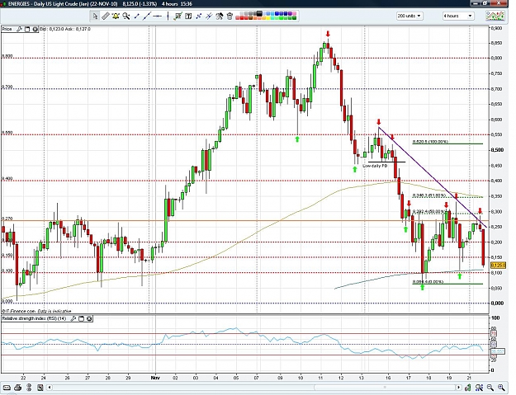Click the last zoom magnifier at bottom right

coord(501,388)
